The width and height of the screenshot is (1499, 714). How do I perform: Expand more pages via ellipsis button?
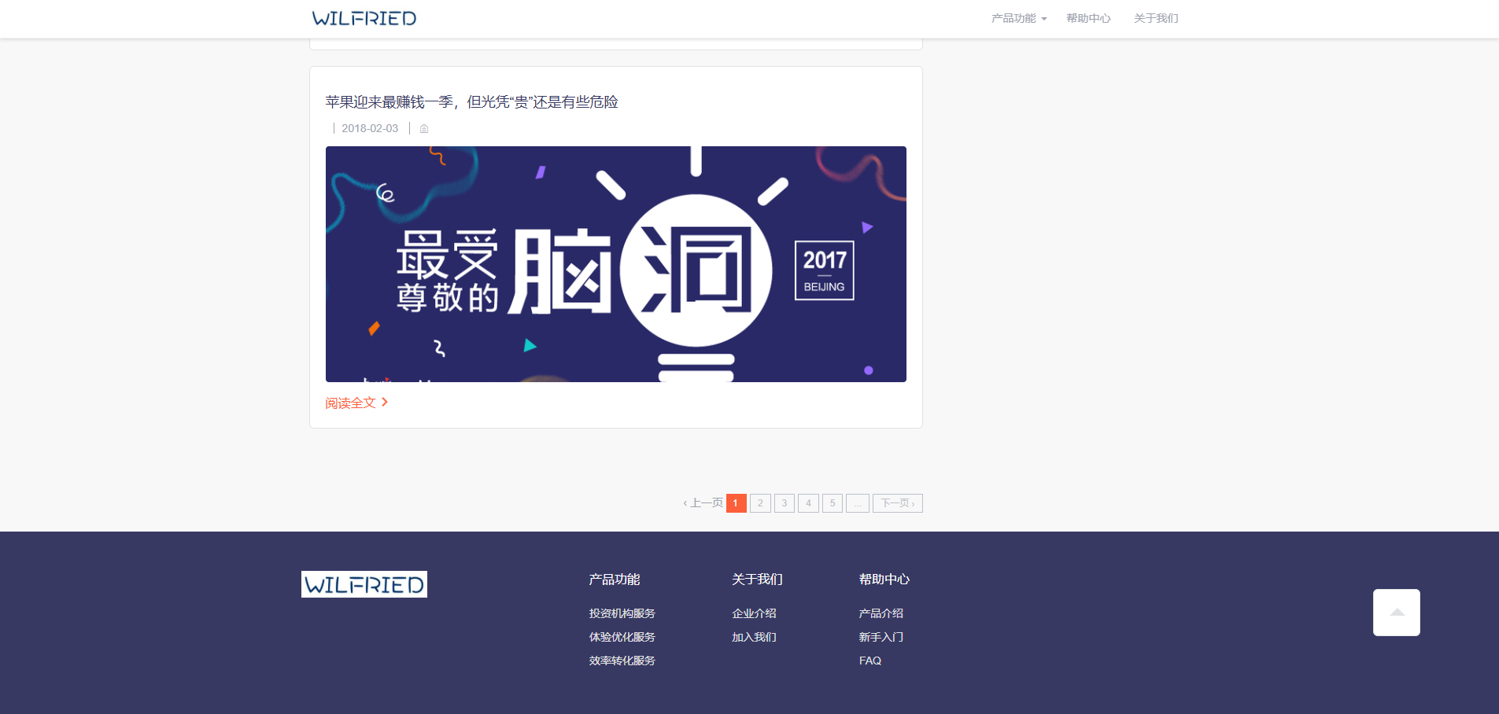(857, 503)
